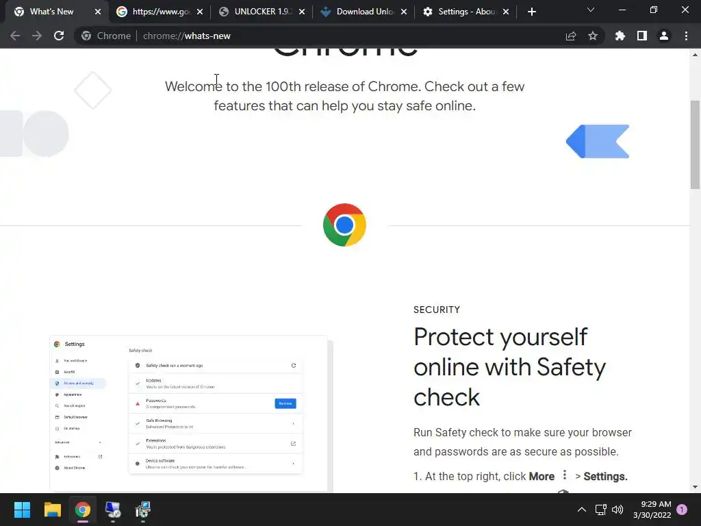Open the volume control in the tray
Viewport: 701px width, 526px height.
pos(617,510)
